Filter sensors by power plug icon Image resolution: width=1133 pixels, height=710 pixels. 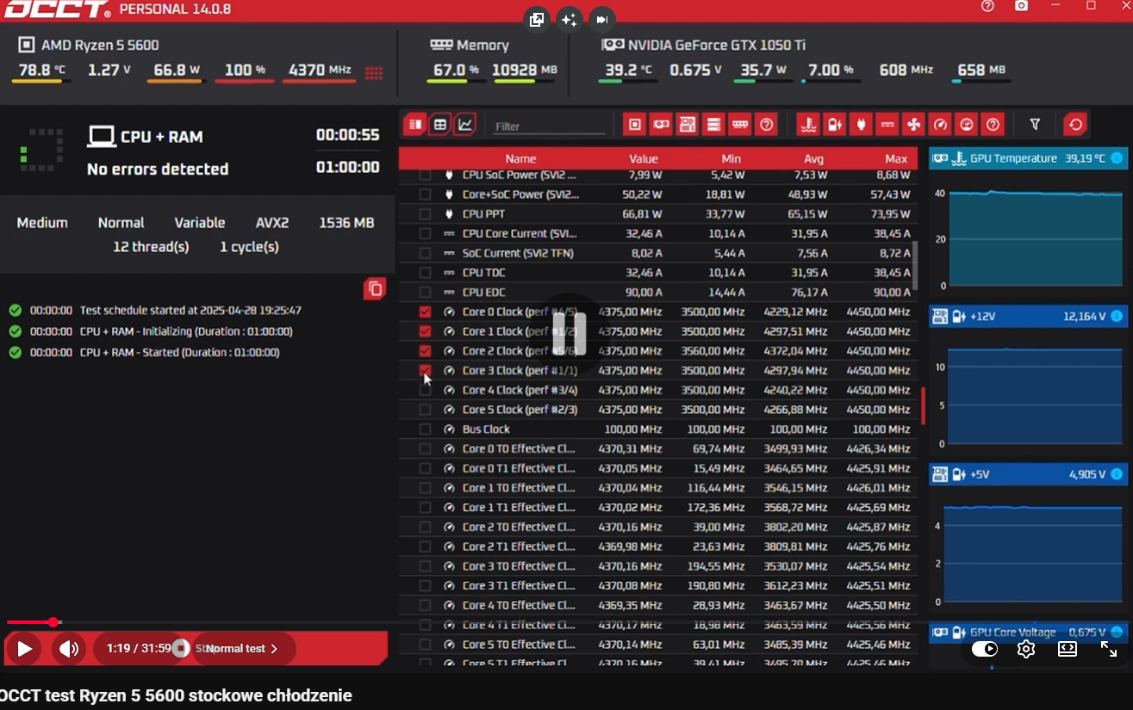861,125
